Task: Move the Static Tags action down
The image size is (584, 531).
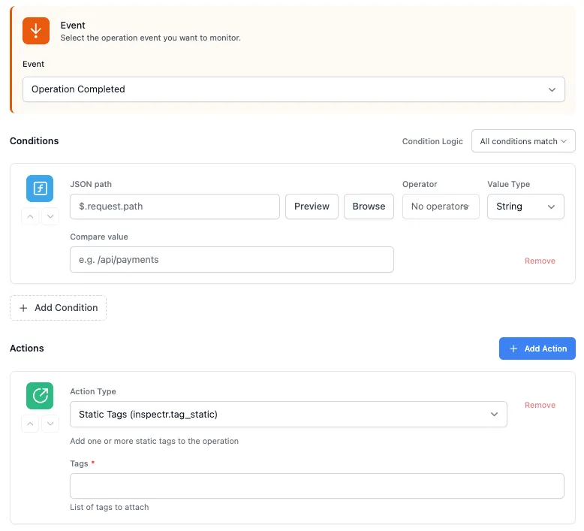Action: [50, 424]
